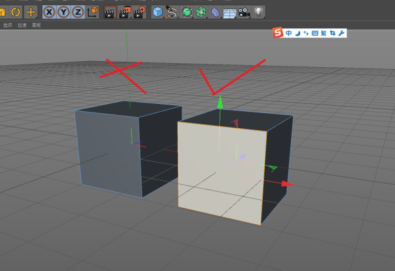Render the active view with the clapperboard icon

click(x=109, y=12)
